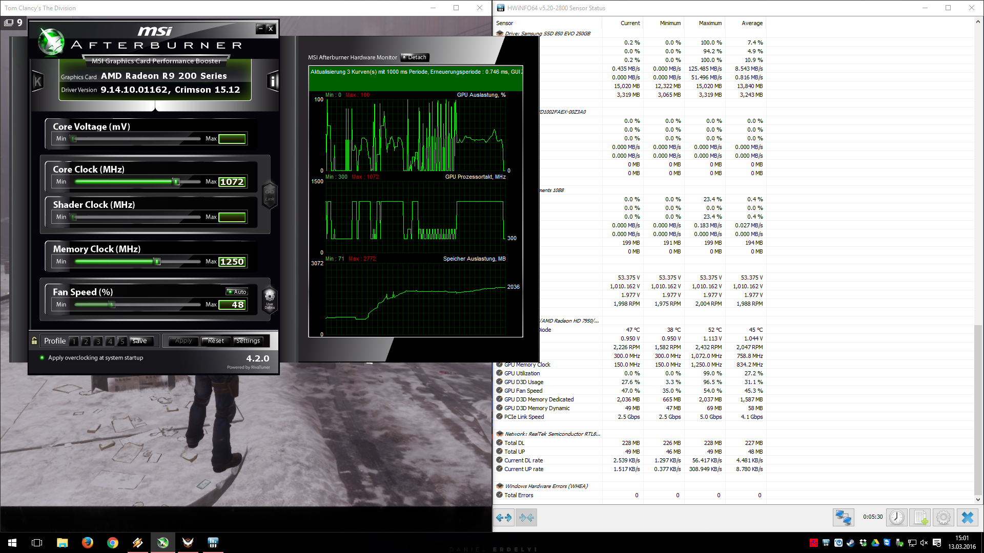Reset the HWiNFO elapsed-time clock icon
Viewport: 984px width, 553px height.
coord(896,518)
